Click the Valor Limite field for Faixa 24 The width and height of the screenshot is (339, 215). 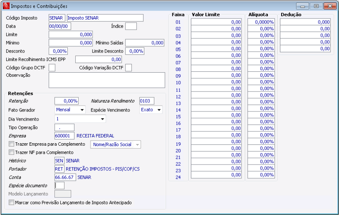216,175
